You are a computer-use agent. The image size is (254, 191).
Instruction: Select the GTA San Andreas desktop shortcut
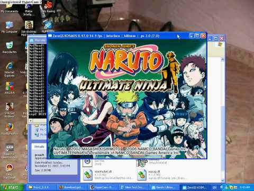coord(9,110)
